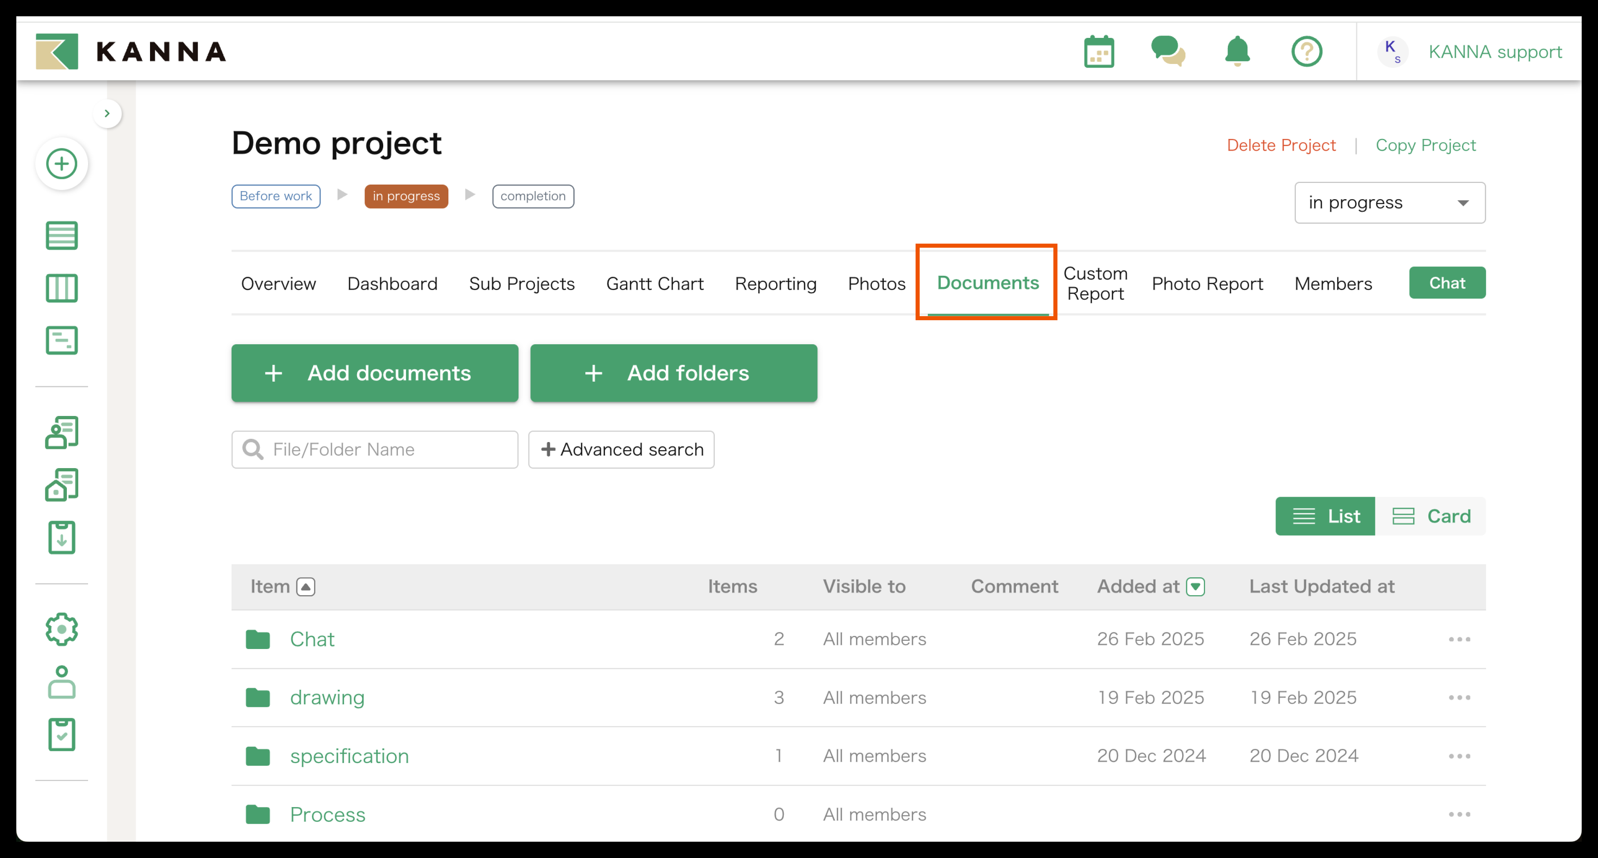Click the download clipboard sidebar icon
The width and height of the screenshot is (1598, 858).
coord(62,537)
